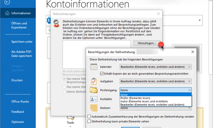Select first Nur meine Stellvertretungen radio button
Screen dimensions: 213x128
click(64, 79)
